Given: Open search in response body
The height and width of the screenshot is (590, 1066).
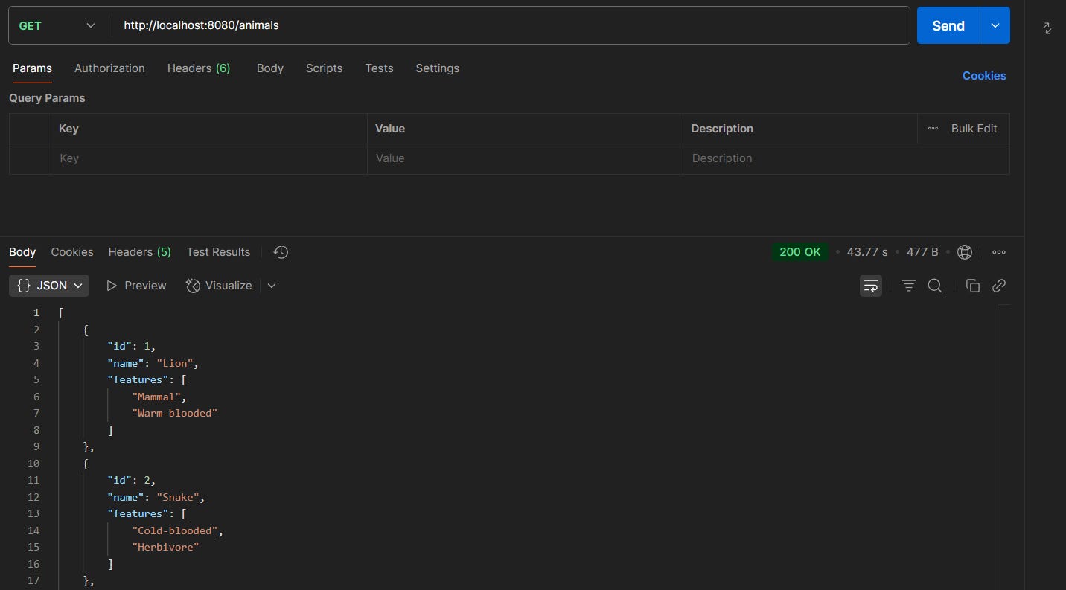Looking at the screenshot, I should (x=935, y=286).
